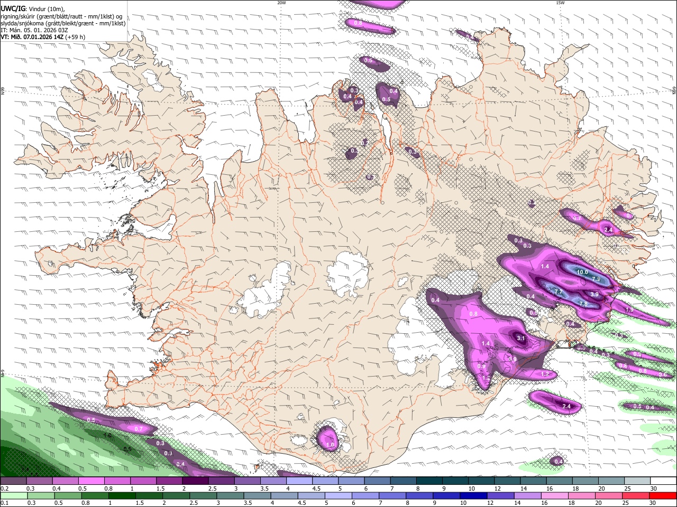Click the '7.8' precipitation value on map
The width and height of the screenshot is (677, 507).
pos(583,304)
